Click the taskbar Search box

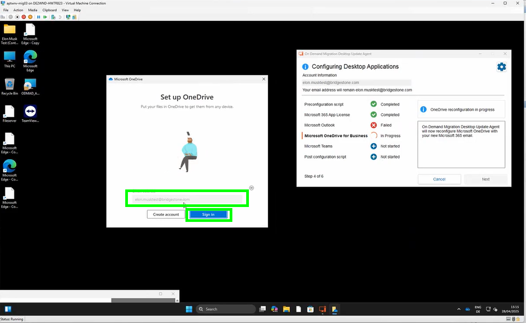click(x=226, y=309)
